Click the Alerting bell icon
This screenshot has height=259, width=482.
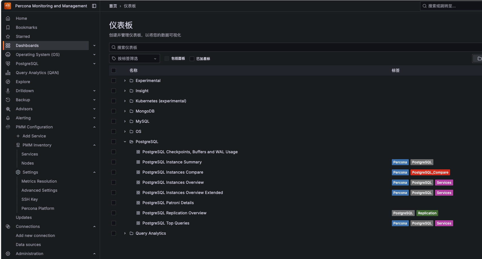[x=8, y=118]
